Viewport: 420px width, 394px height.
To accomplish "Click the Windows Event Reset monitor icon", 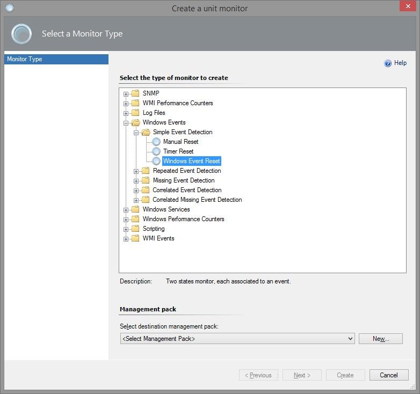I will click(156, 161).
